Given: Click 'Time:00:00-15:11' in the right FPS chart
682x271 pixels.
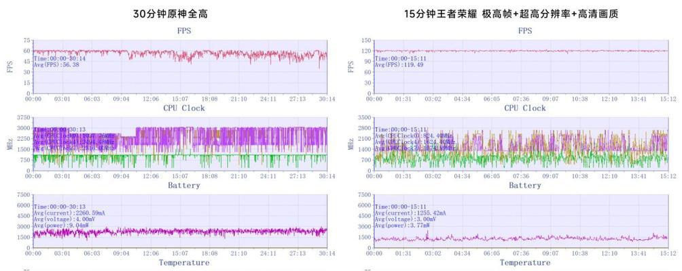Looking at the screenshot, I should pos(401,58).
